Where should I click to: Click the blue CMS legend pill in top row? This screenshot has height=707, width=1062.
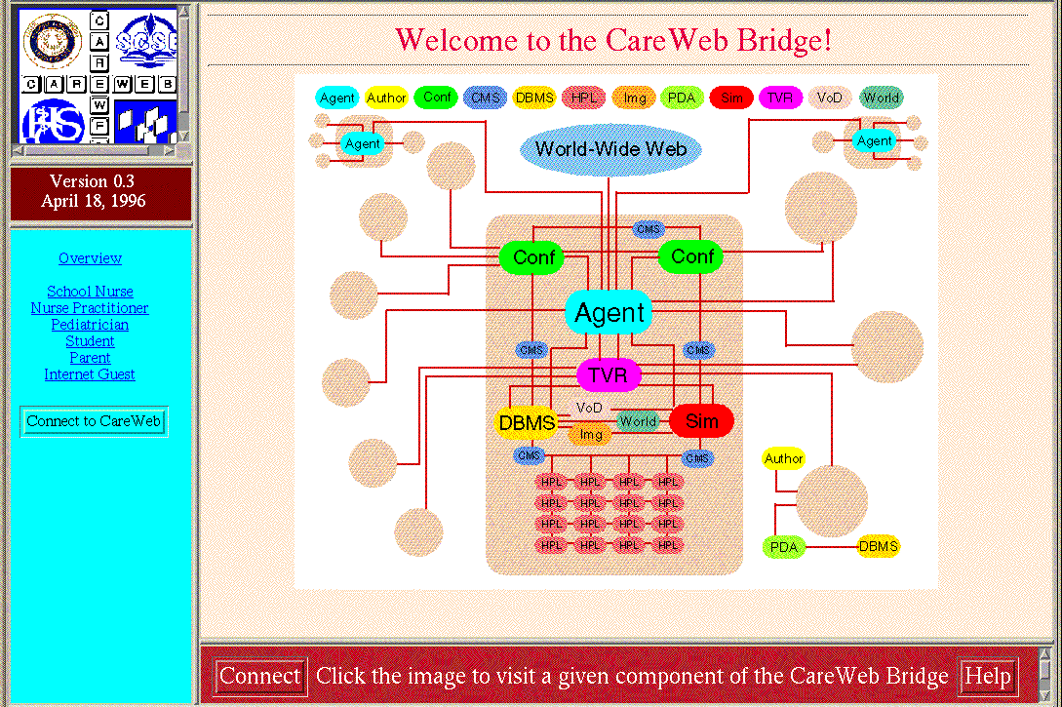485,98
